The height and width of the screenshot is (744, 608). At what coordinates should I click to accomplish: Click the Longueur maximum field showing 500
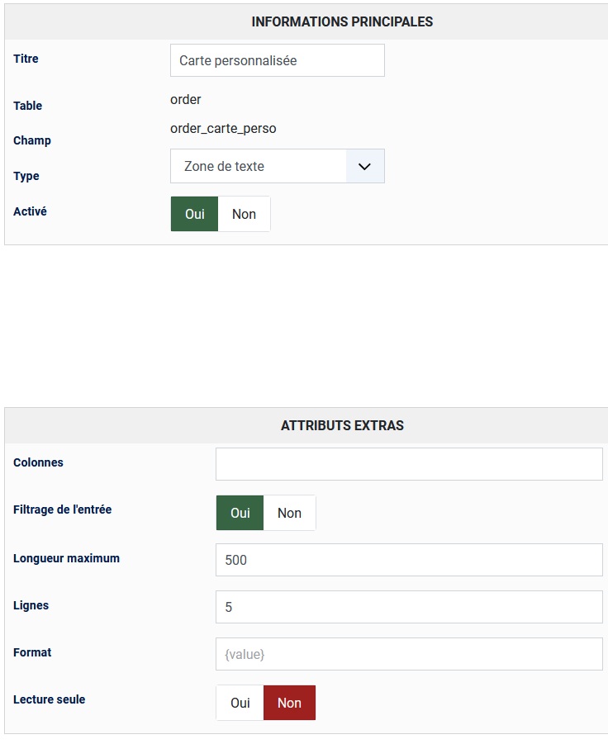click(x=409, y=560)
